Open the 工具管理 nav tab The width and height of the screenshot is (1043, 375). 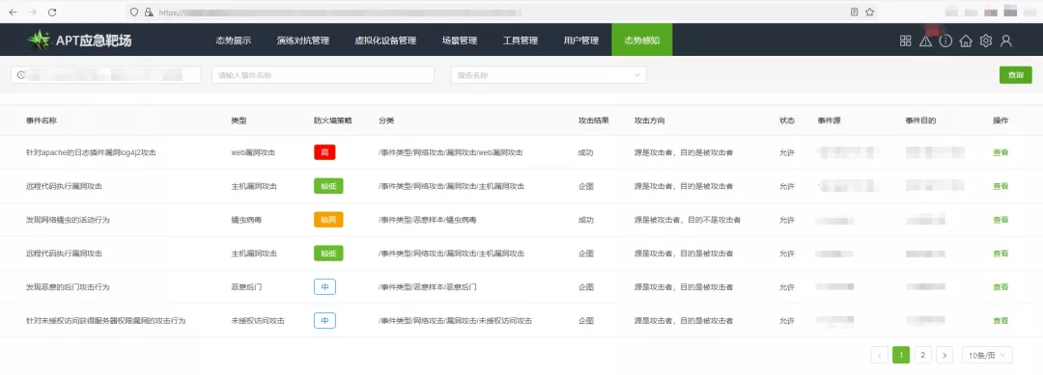coord(521,40)
